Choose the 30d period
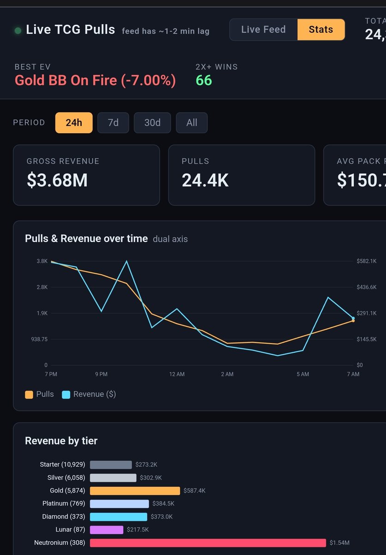The height and width of the screenshot is (555, 386). click(x=152, y=123)
